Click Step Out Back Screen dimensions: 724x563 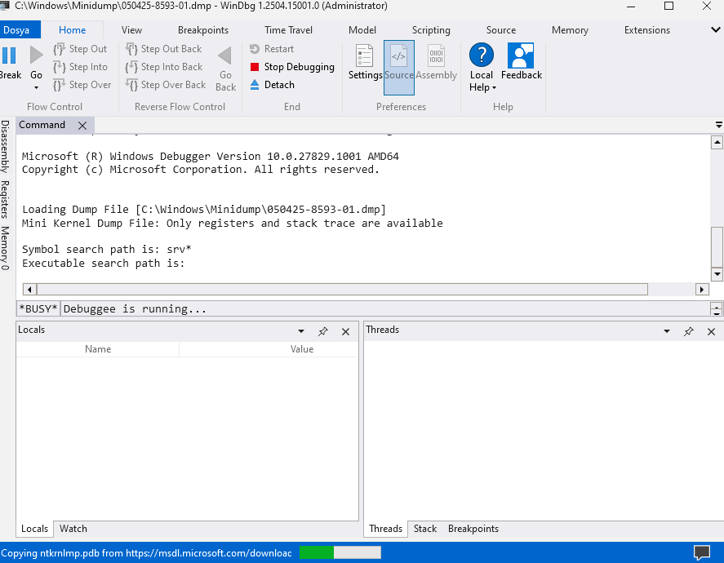coord(164,49)
